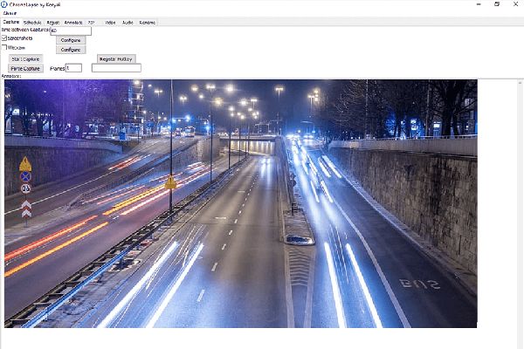Switch to the Annotate tab
Viewport: 524px width, 349px height.
click(x=73, y=23)
